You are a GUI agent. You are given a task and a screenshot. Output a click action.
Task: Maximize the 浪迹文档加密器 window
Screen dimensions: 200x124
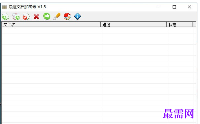point(174,7)
